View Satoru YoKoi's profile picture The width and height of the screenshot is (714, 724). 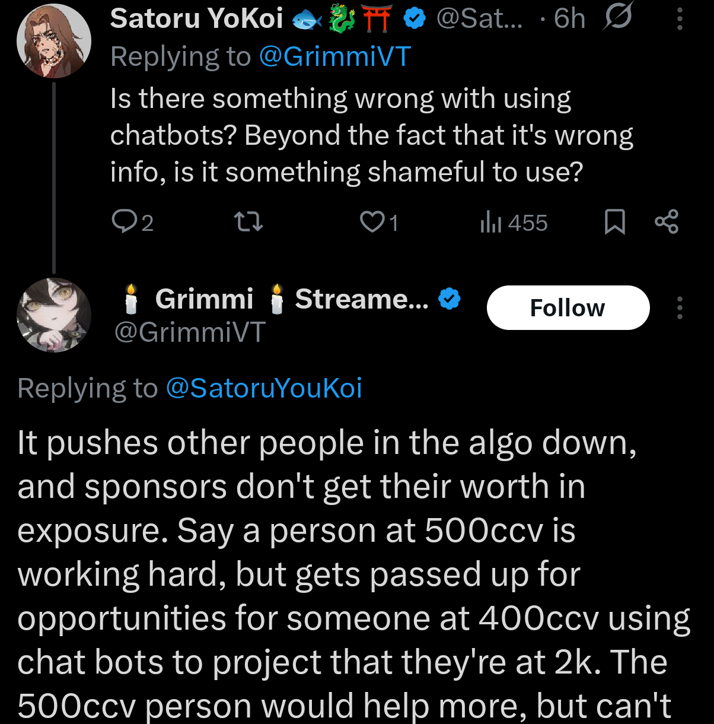coord(54,42)
